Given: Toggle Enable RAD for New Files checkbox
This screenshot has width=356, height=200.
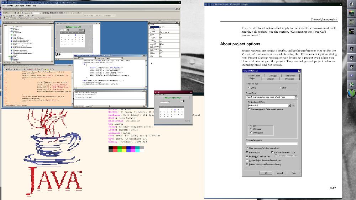Looking at the screenshot, I should click(247, 157).
